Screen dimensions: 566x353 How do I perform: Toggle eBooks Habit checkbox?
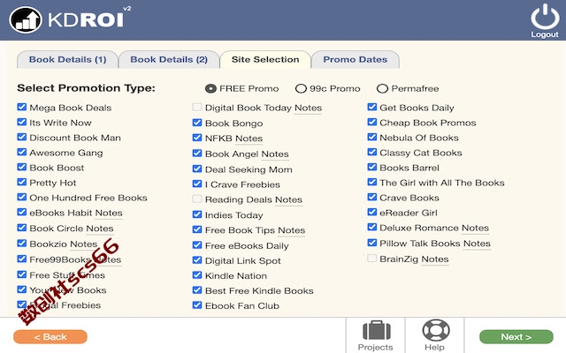(21, 212)
